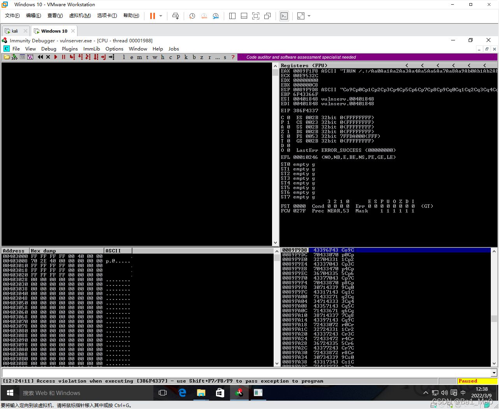The width and height of the screenshot is (499, 409).
Task: Toggle VMware Unity mode
Action: [267, 16]
